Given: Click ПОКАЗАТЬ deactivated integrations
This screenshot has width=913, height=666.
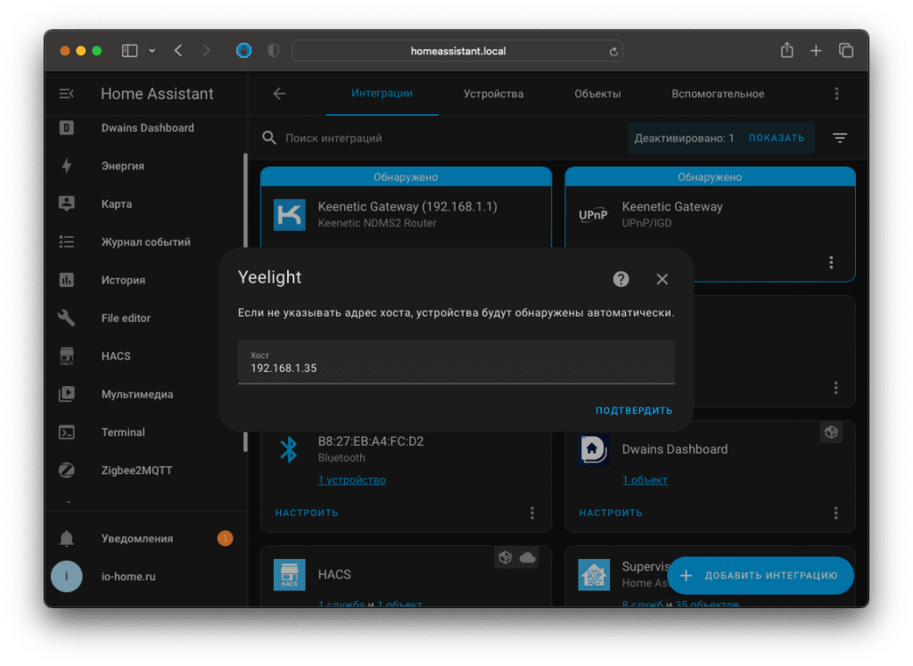Looking at the screenshot, I should point(777,138).
